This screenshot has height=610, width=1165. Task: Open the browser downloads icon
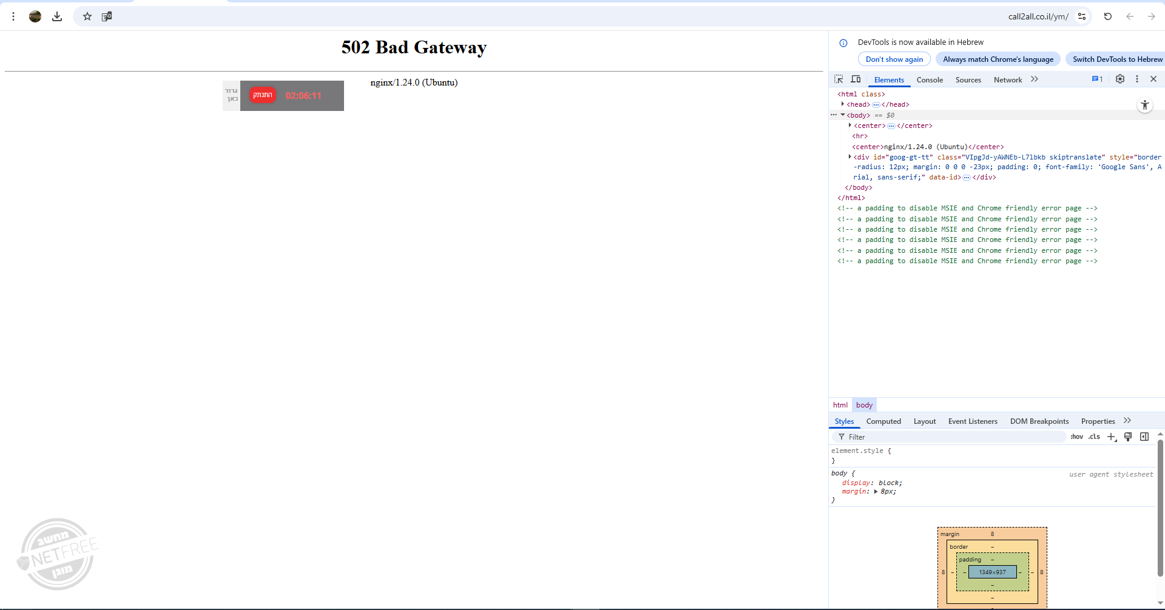tap(57, 16)
